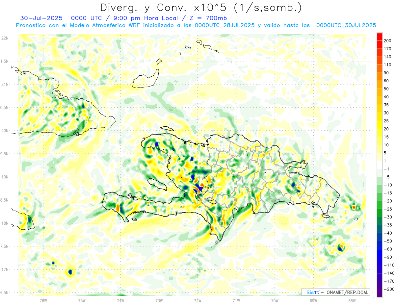The width and height of the screenshot is (395, 305).
Task: Click the negative -90 legend value
Action: click(388, 257)
